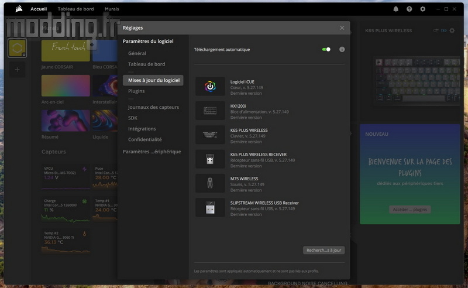Click Logiciel iCUE entry text
468x288 pixels.
[242, 82]
